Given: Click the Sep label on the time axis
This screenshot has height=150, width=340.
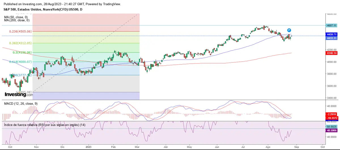Looking at the screenshot, I should (296, 147).
